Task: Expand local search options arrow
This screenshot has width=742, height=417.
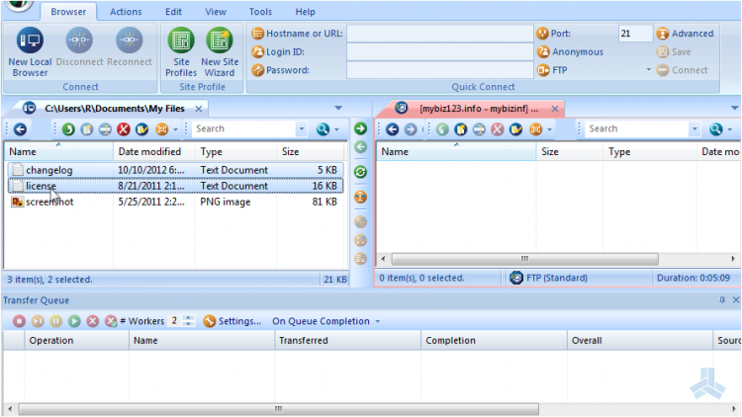Action: pyautogui.click(x=337, y=129)
